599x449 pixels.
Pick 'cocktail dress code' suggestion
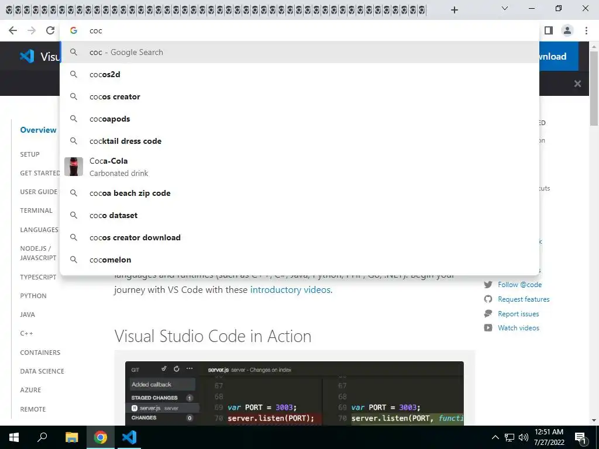click(299, 141)
